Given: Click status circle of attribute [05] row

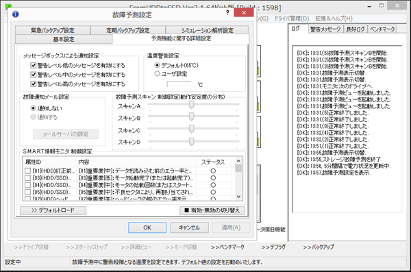Looking at the screenshot, I should [x=213, y=192].
